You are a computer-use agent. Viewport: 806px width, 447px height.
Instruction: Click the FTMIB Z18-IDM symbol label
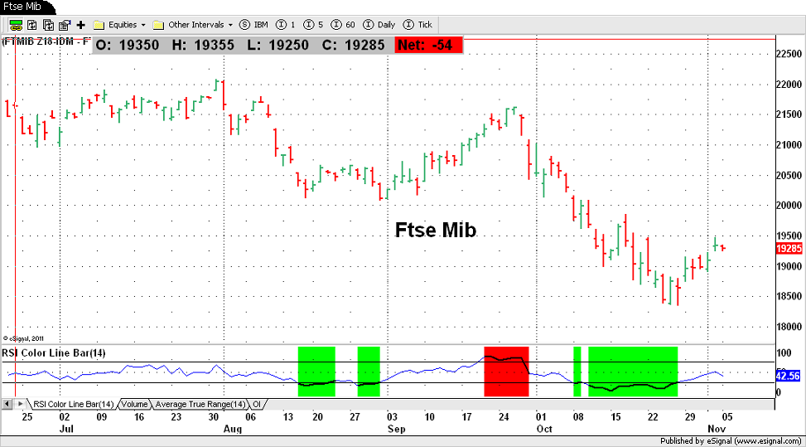coord(46,41)
